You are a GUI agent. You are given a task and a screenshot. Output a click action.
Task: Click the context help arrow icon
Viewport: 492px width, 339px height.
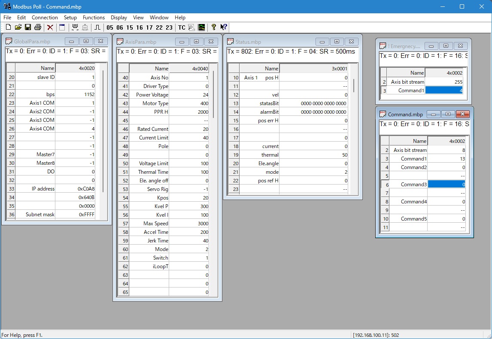click(224, 27)
